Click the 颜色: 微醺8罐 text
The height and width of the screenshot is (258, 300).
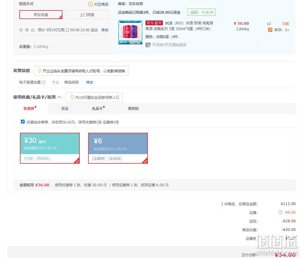(163, 37)
